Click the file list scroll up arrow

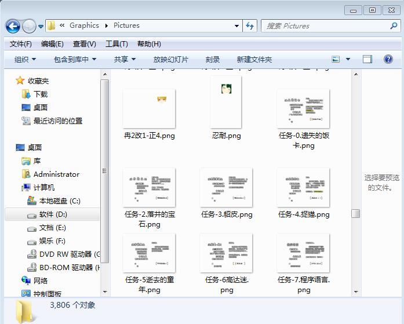point(356,74)
